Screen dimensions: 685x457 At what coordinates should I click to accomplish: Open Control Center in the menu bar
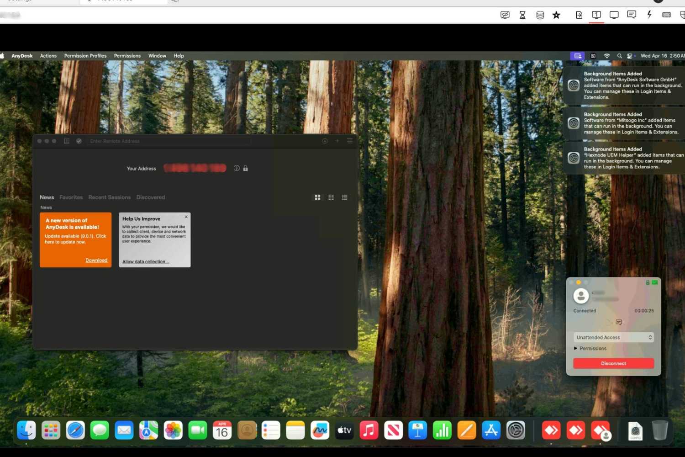[x=630, y=56]
